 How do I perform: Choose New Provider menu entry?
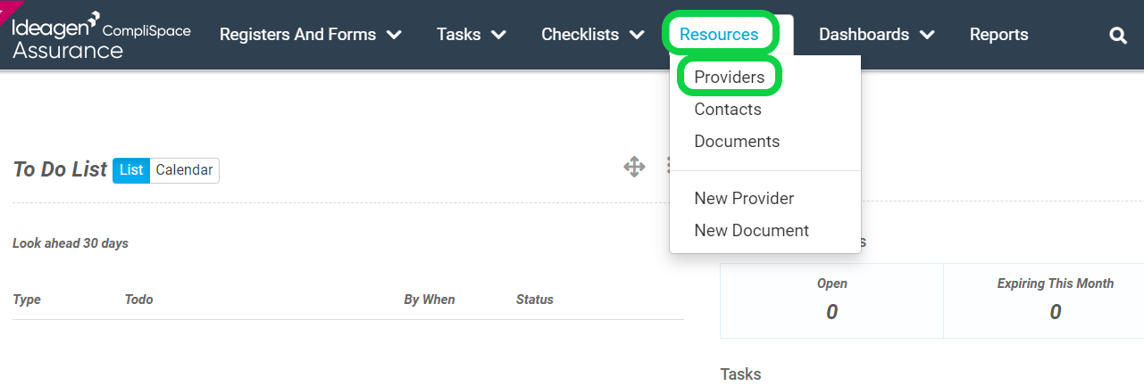click(744, 198)
